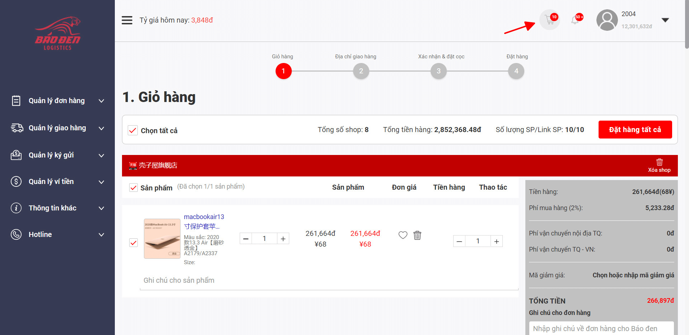Uncheck the macbookair13 product checkbox
689x335 pixels.
pyautogui.click(x=133, y=243)
